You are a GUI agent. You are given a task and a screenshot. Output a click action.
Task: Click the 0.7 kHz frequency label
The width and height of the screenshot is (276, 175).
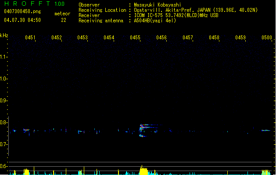(4, 144)
